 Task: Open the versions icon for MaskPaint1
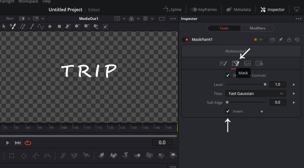[x=272, y=40]
